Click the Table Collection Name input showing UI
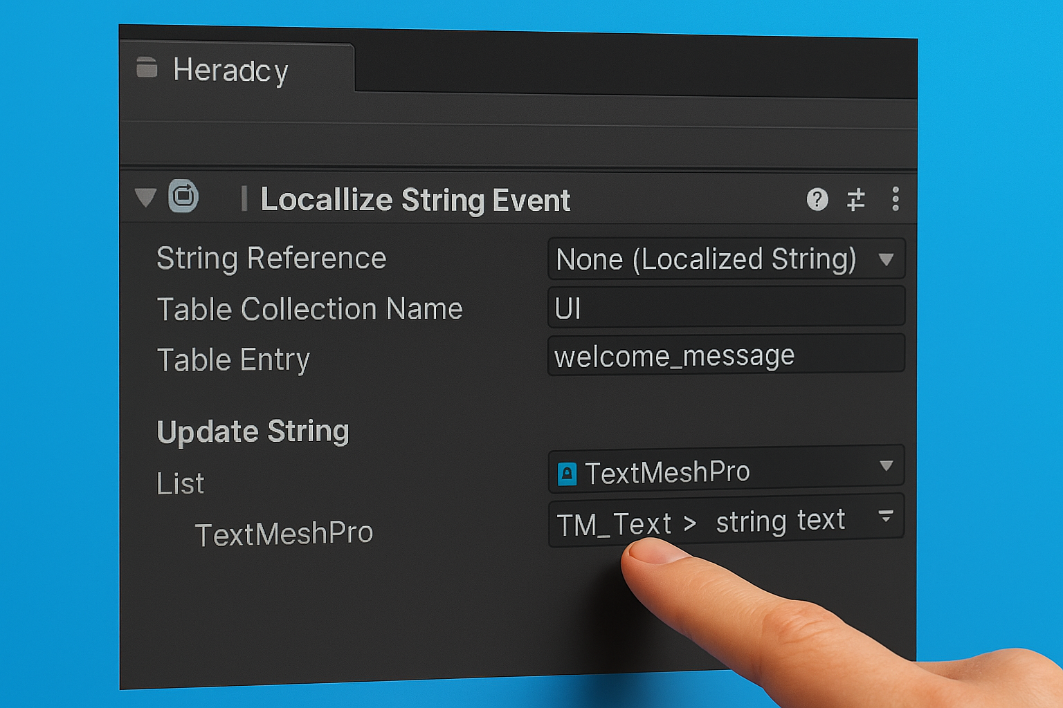 pyautogui.click(x=725, y=308)
